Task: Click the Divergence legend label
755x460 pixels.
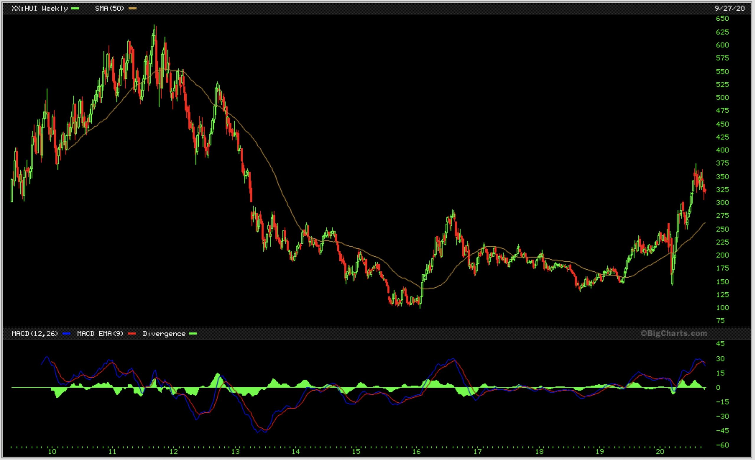Action: tap(164, 334)
